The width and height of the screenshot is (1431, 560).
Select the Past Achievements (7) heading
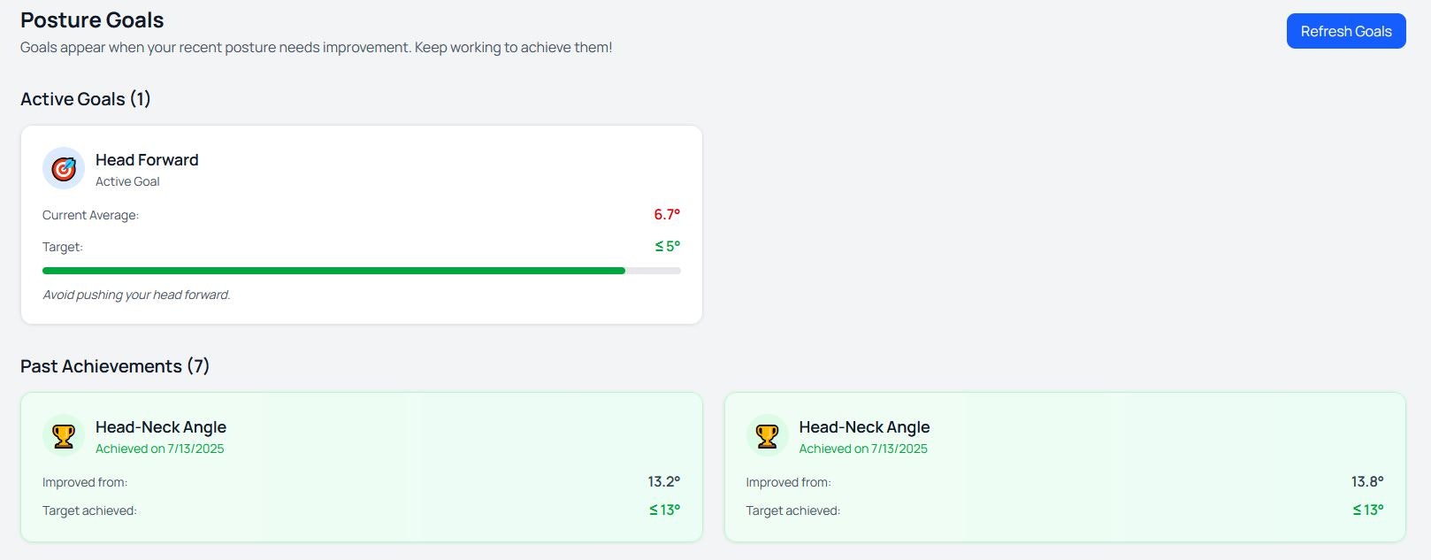point(115,366)
